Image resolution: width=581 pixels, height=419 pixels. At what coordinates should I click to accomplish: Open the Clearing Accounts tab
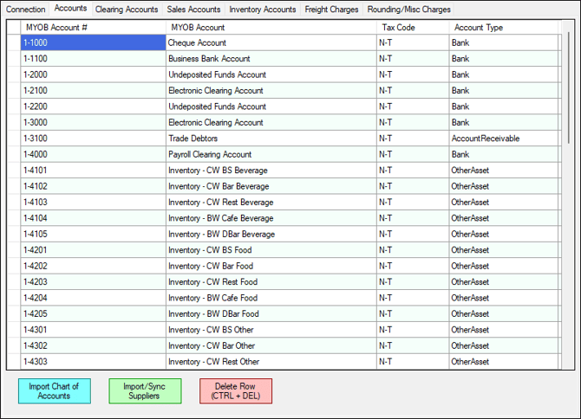(x=127, y=10)
